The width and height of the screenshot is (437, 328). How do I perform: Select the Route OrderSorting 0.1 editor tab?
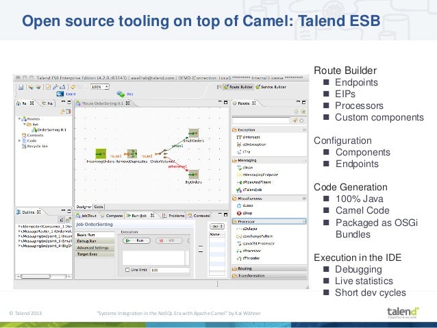click(x=103, y=103)
